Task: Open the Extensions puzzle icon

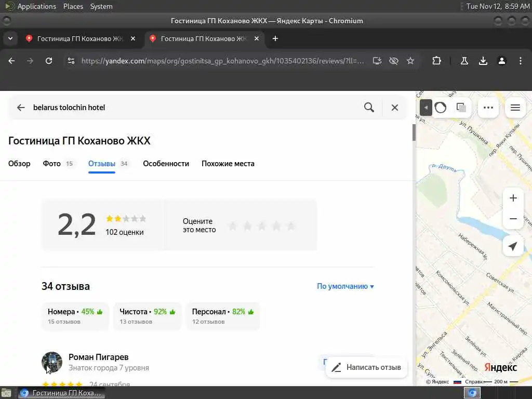Action: point(436,61)
